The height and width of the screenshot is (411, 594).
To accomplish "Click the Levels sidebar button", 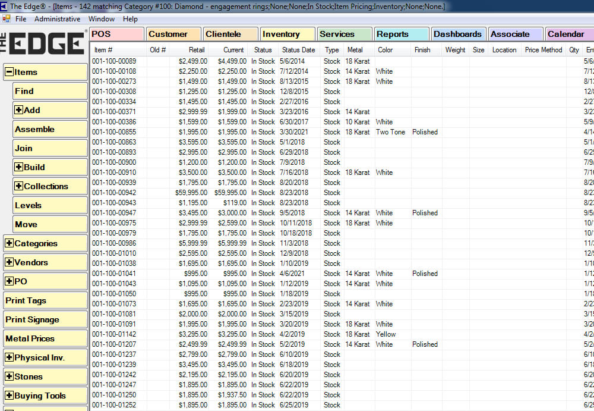I will (50, 205).
